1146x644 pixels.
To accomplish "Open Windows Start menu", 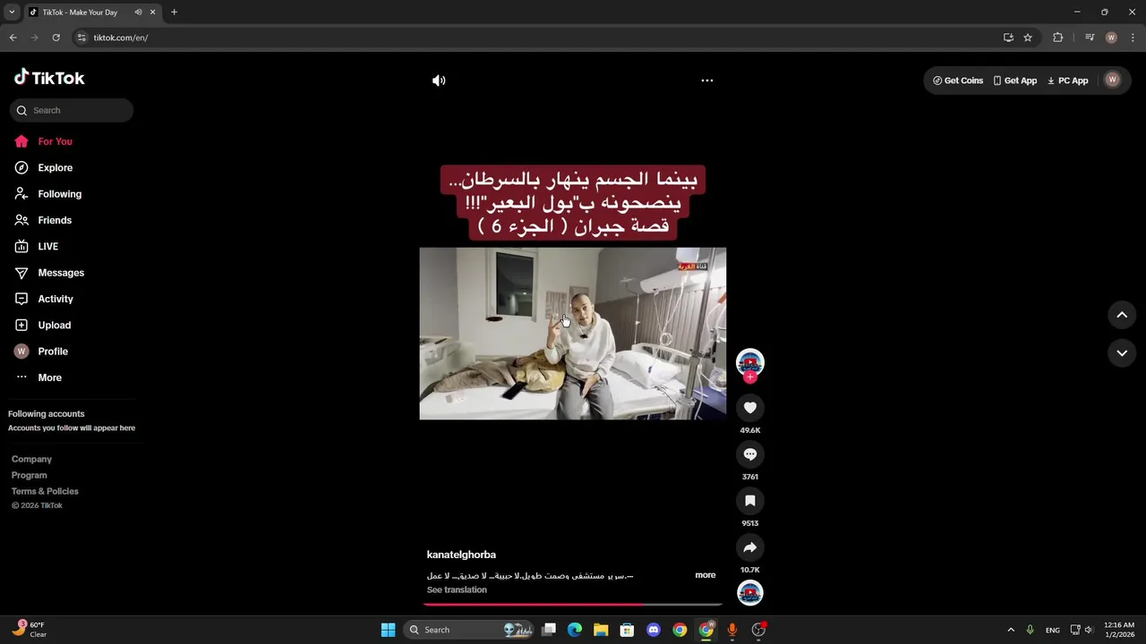I will (388, 630).
